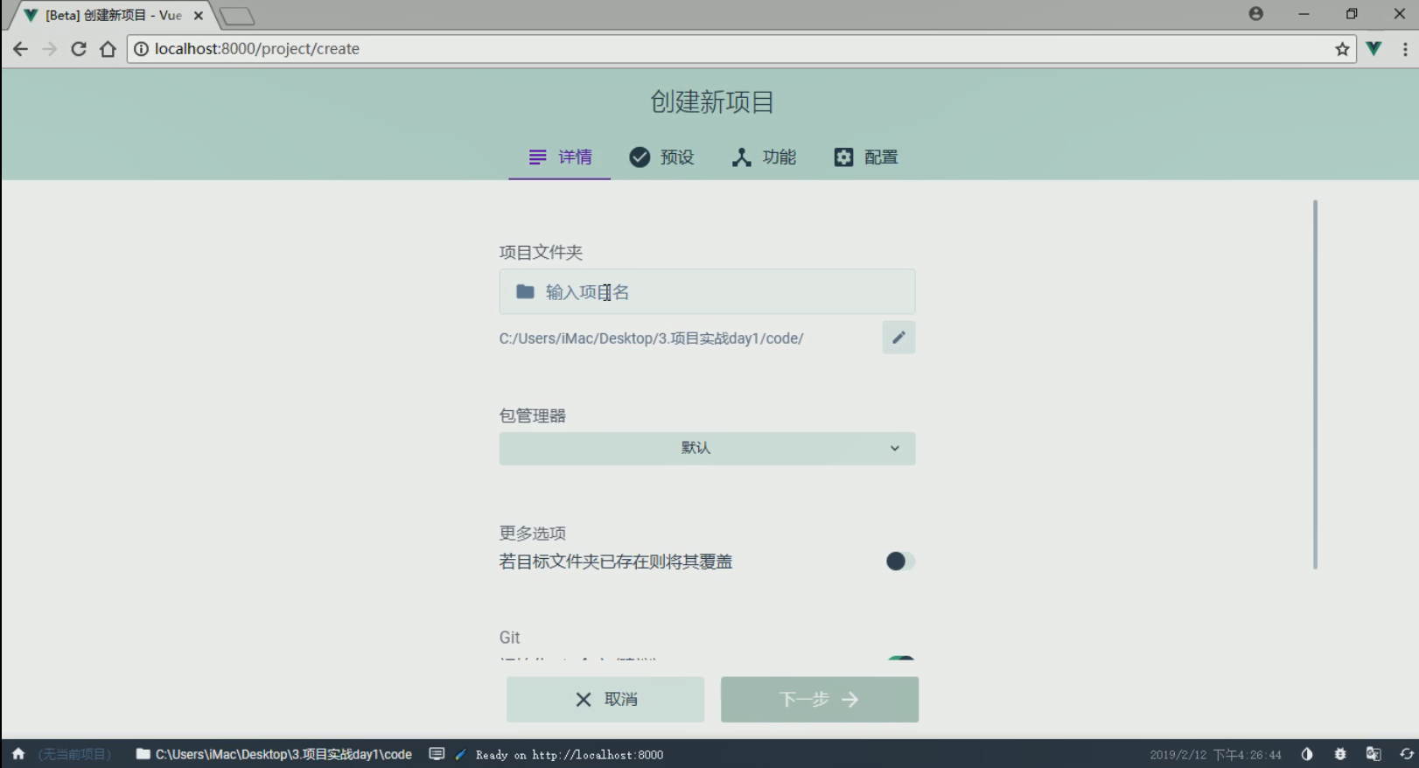Image resolution: width=1419 pixels, height=768 pixels.
Task: Click the 2019/2/12 timestamp in status bar
Action: coord(1216,754)
